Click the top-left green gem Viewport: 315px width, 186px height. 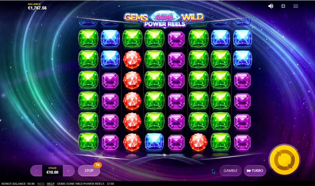88,38
